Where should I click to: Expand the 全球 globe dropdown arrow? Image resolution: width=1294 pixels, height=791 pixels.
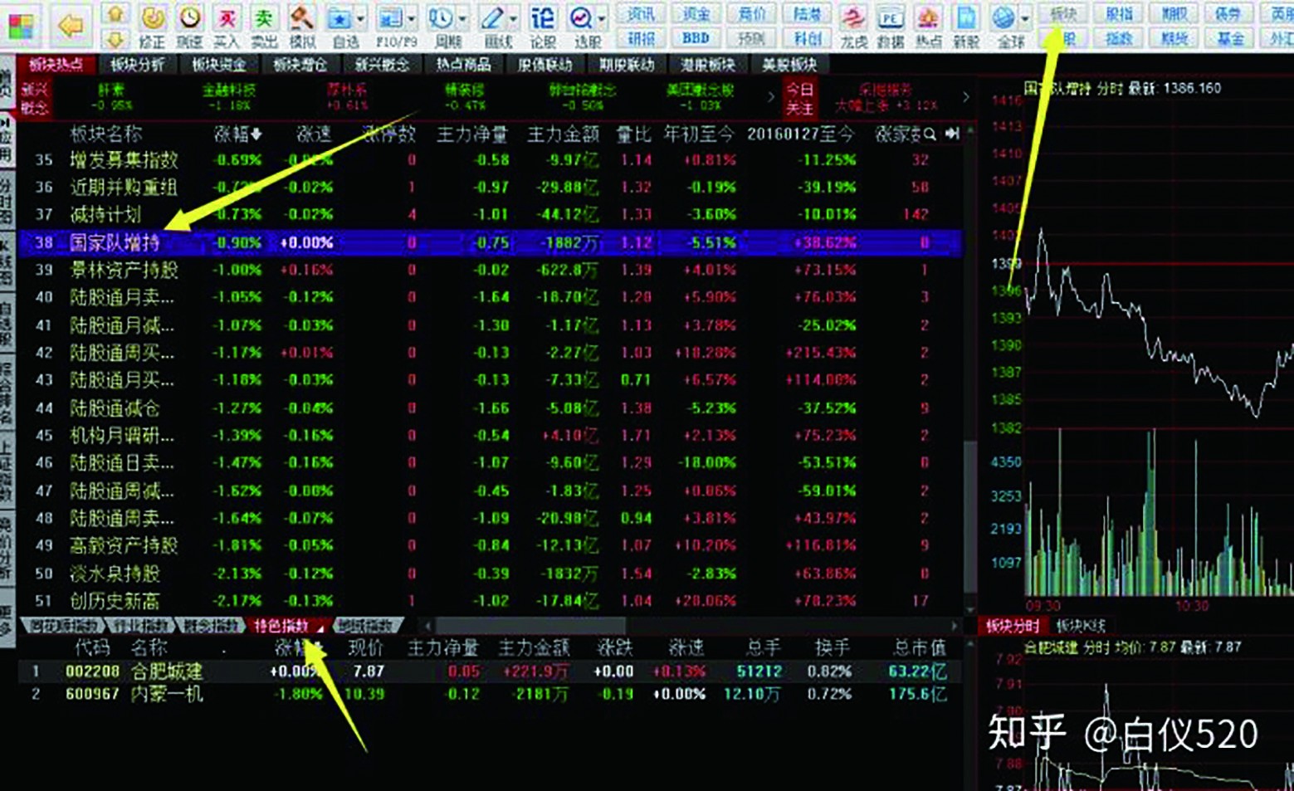coord(1026,18)
